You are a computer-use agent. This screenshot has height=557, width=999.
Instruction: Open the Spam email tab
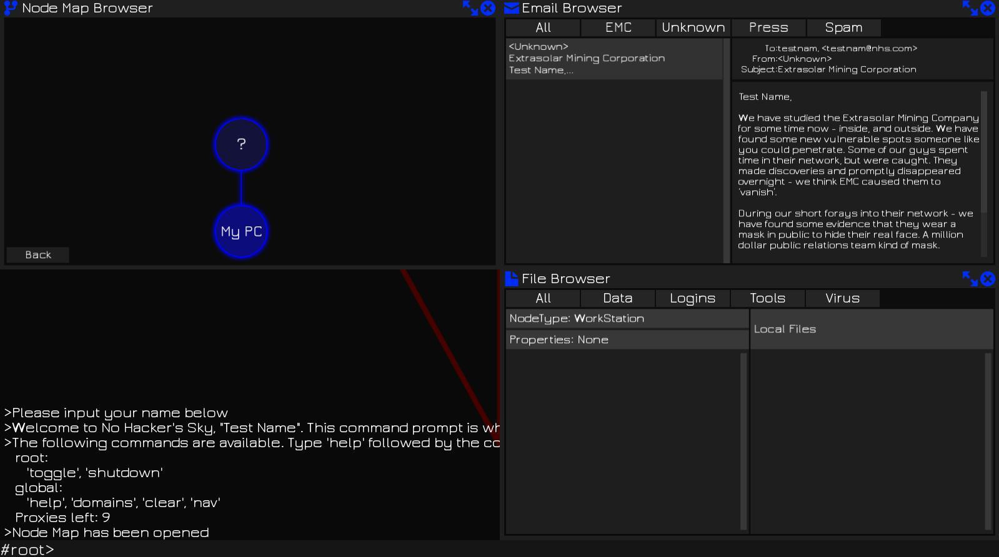point(843,27)
